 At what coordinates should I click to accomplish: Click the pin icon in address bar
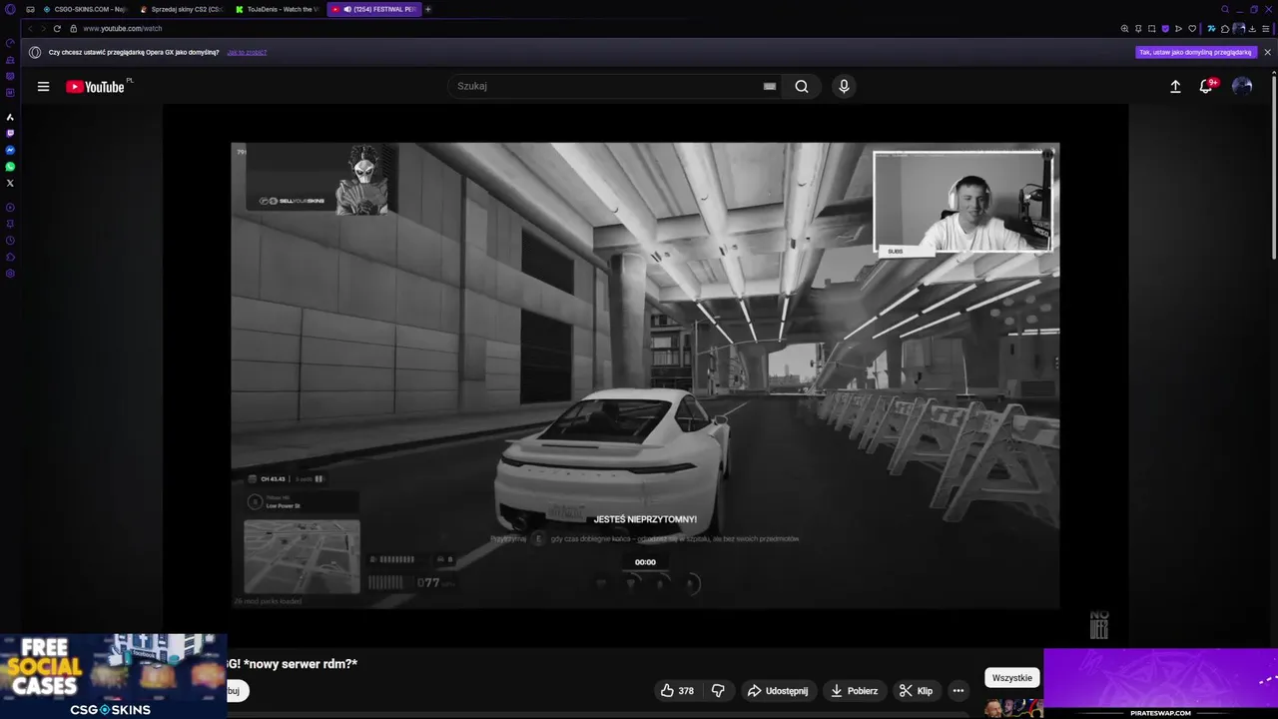click(x=1138, y=29)
